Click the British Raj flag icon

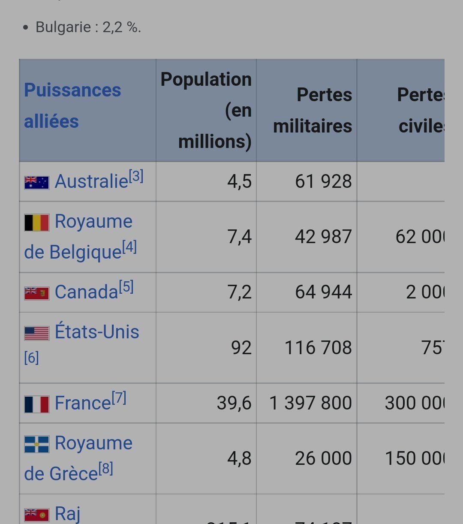(36, 514)
